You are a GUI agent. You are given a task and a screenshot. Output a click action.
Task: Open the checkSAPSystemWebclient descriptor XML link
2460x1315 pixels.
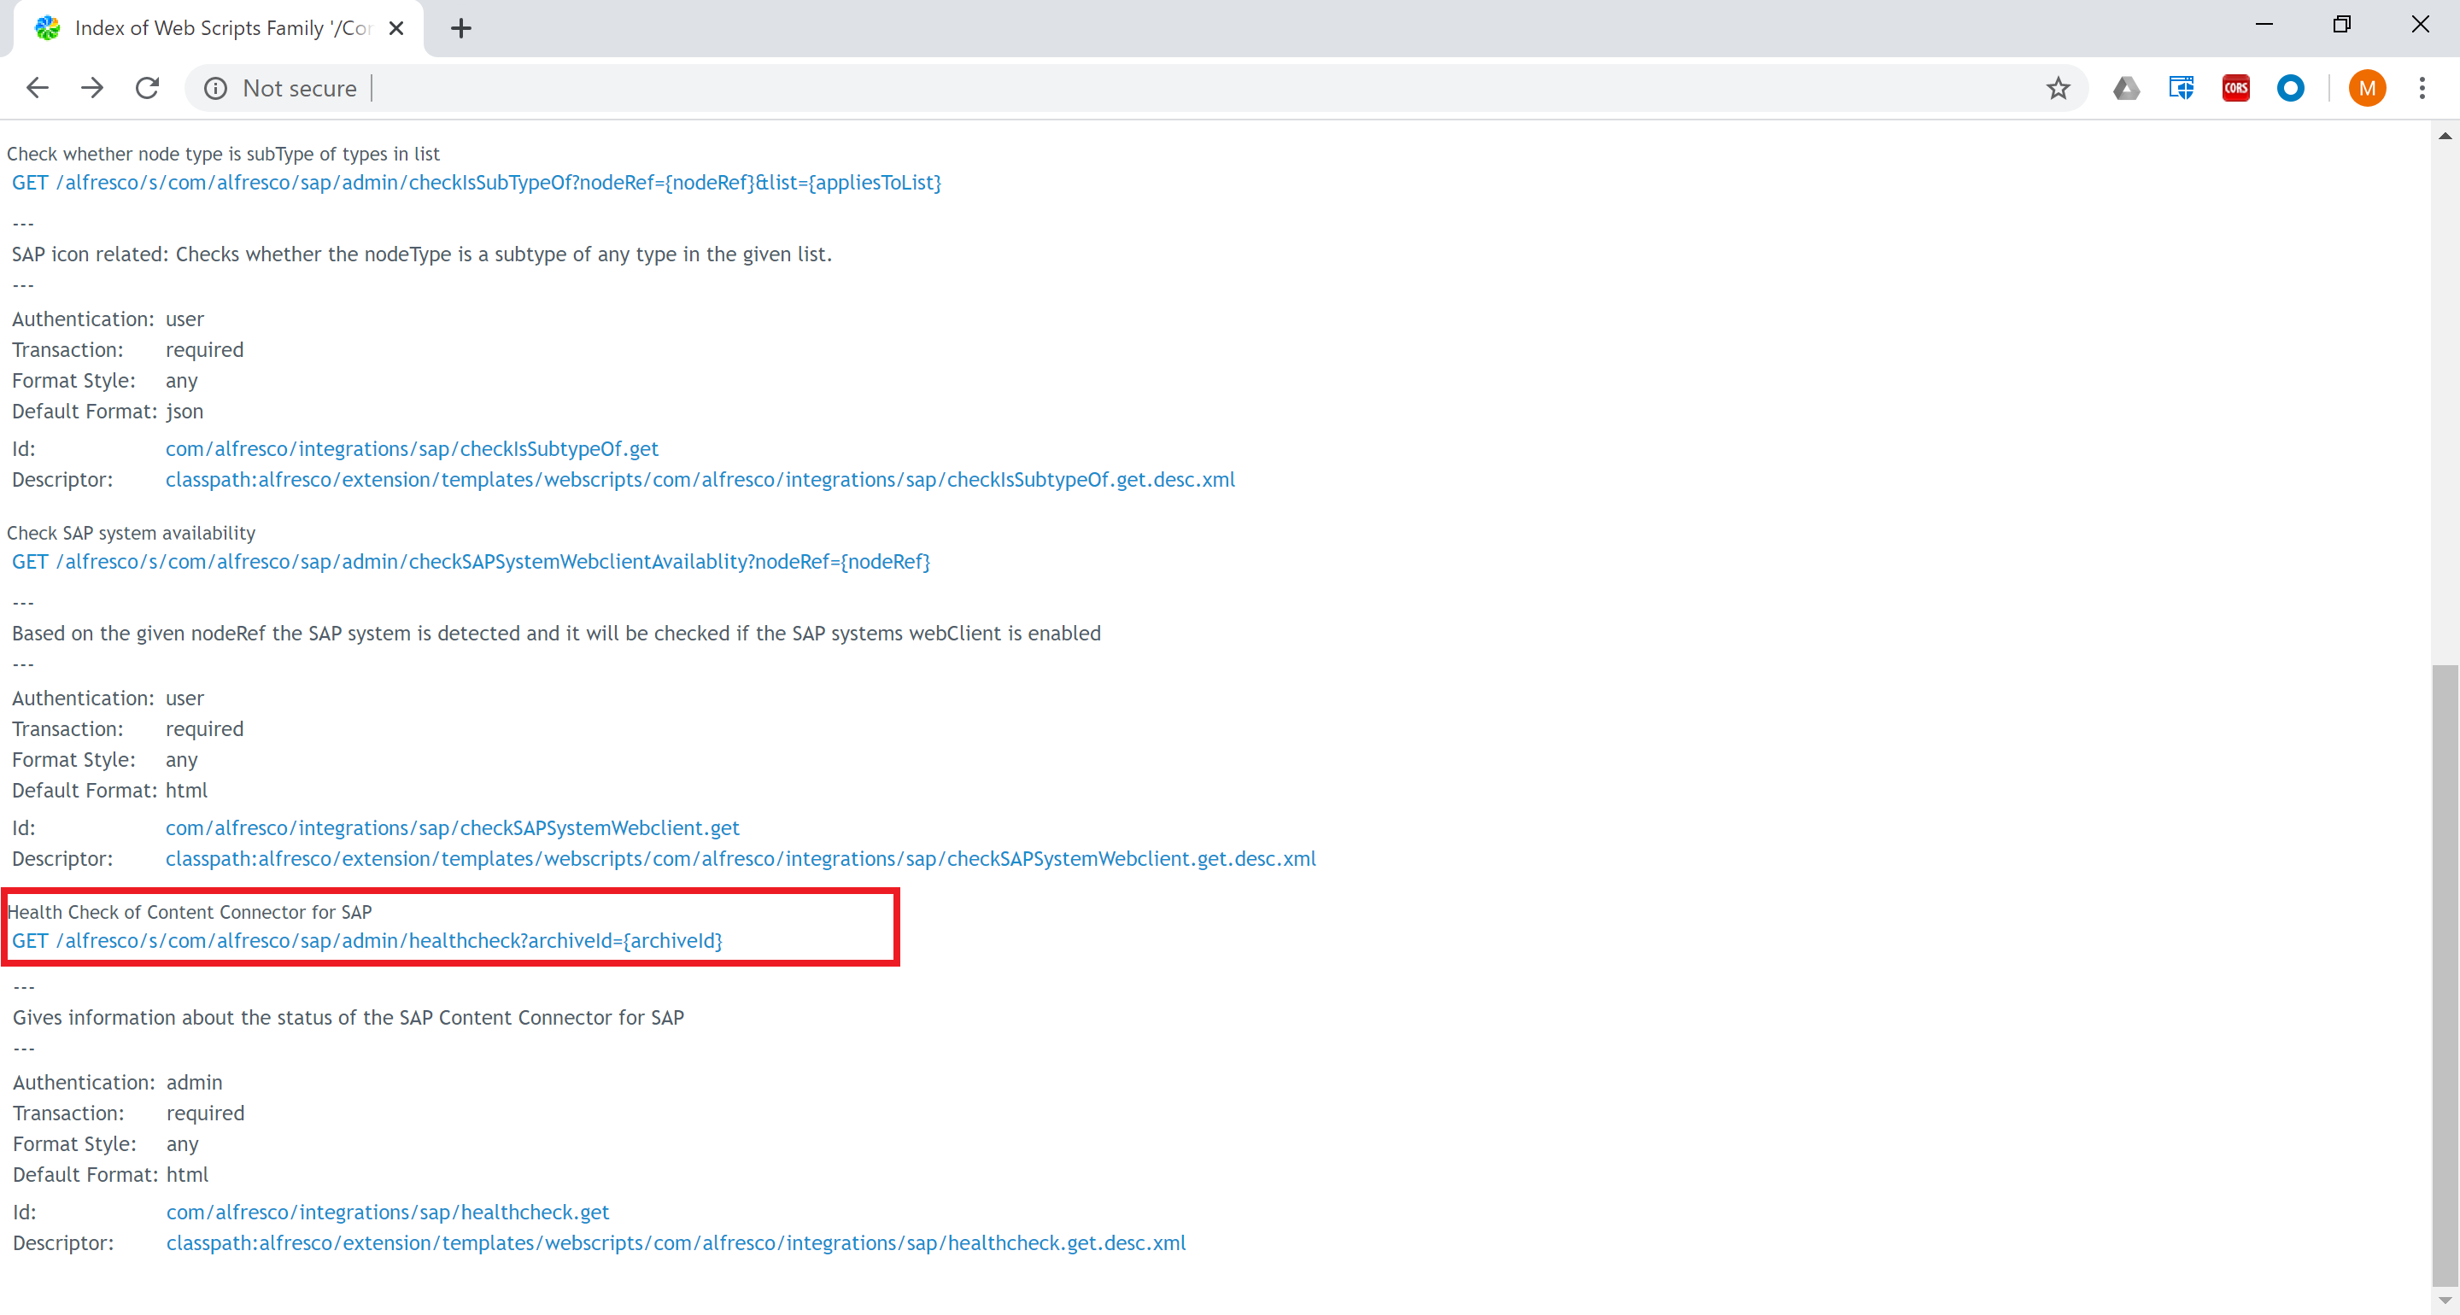pyautogui.click(x=740, y=858)
